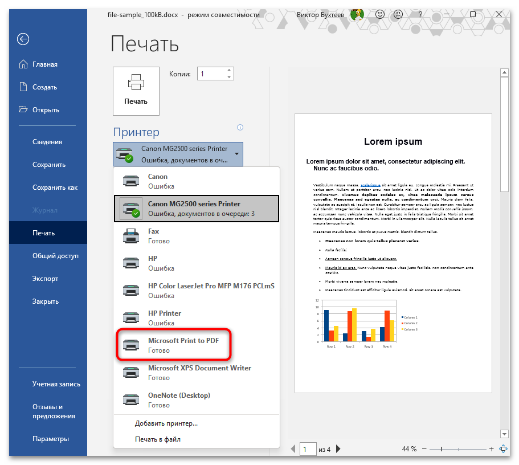Click the preview vertical scrollbar thumb
The image size is (519, 465).
coord(504,134)
